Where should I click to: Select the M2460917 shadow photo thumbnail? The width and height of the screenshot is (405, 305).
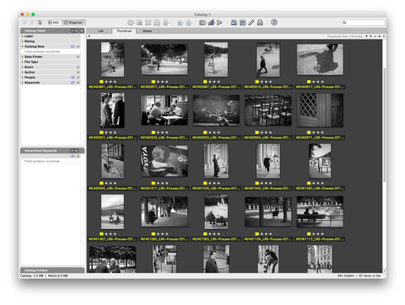coord(320,59)
